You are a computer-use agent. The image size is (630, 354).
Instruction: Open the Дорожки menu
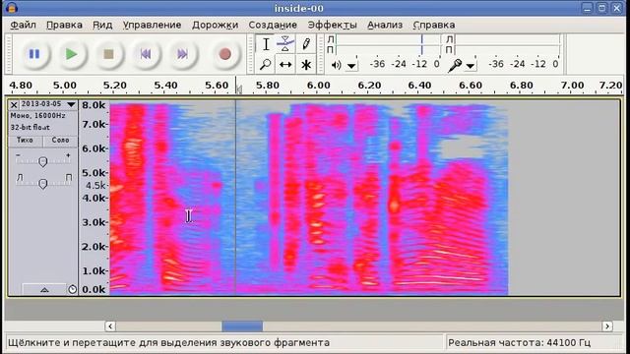(215, 25)
